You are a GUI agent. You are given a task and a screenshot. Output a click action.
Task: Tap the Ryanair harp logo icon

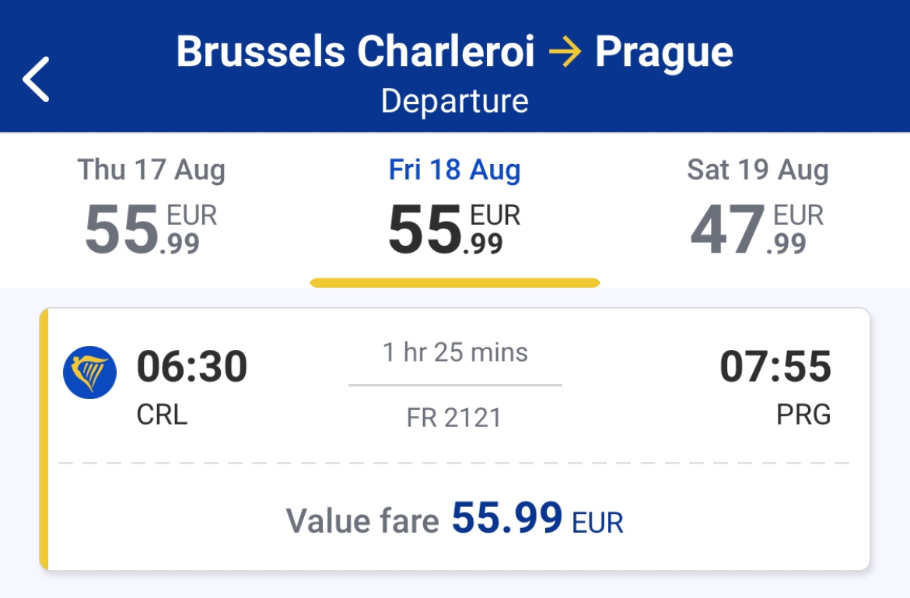pos(90,372)
